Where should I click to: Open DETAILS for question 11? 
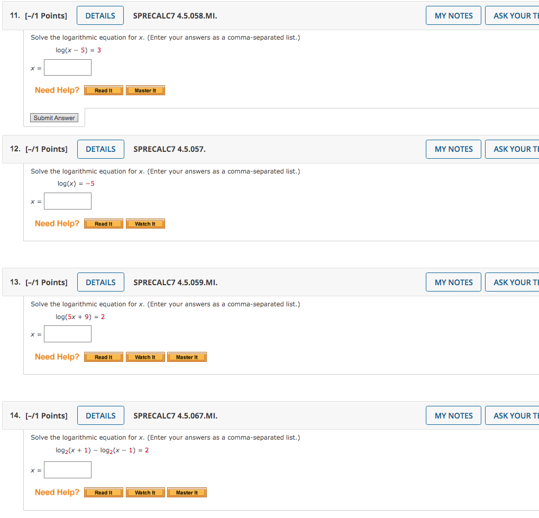100,15
